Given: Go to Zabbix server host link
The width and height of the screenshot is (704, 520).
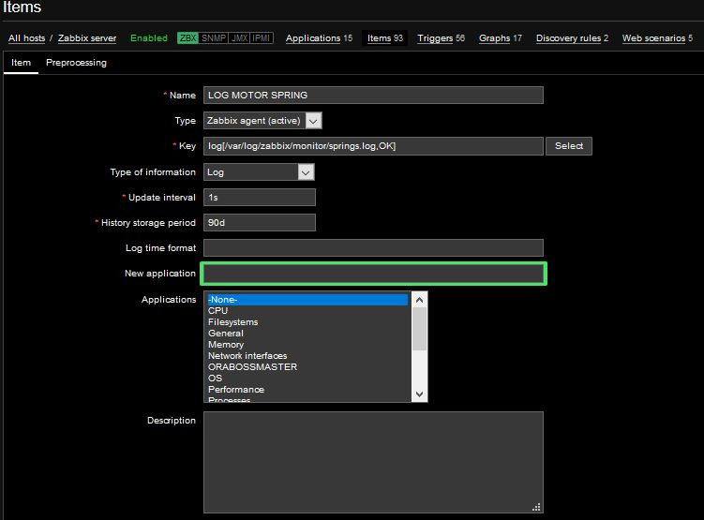Looking at the screenshot, I should pyautogui.click(x=87, y=38).
